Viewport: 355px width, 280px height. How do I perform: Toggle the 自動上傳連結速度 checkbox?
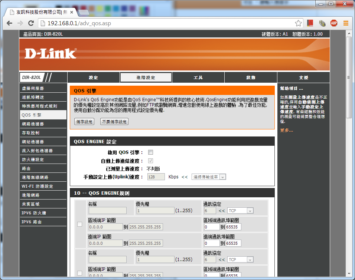150,161
